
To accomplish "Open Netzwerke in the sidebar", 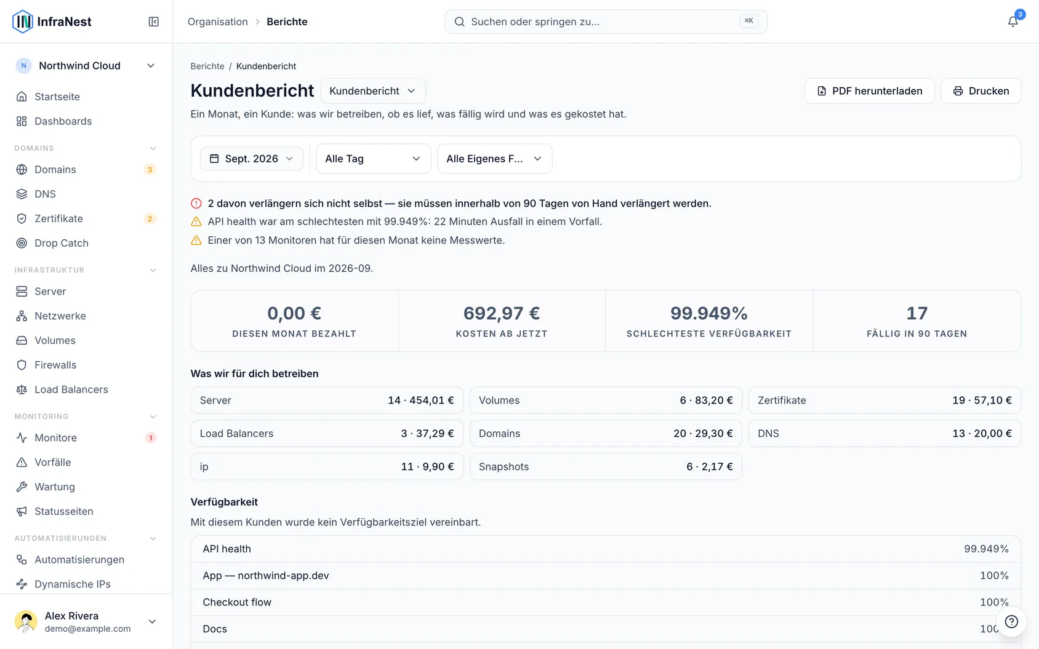I will [x=86, y=316].
